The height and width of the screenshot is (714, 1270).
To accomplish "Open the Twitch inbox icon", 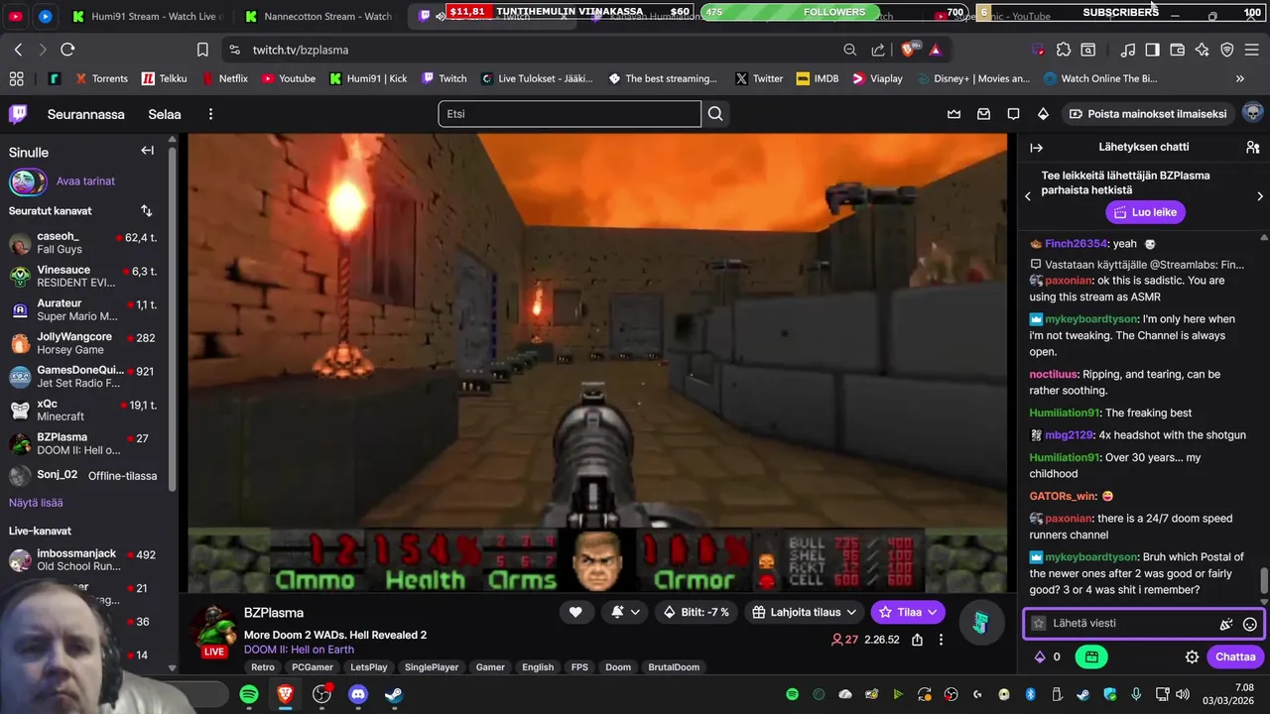I will point(983,114).
